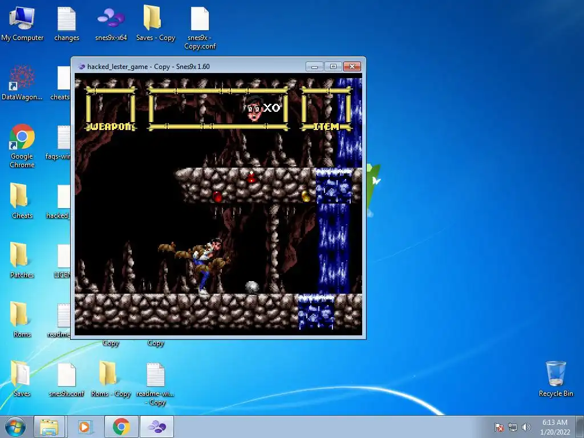
Task: Select the 'readme' file beside Roms
Action: pyautogui.click(x=59, y=319)
